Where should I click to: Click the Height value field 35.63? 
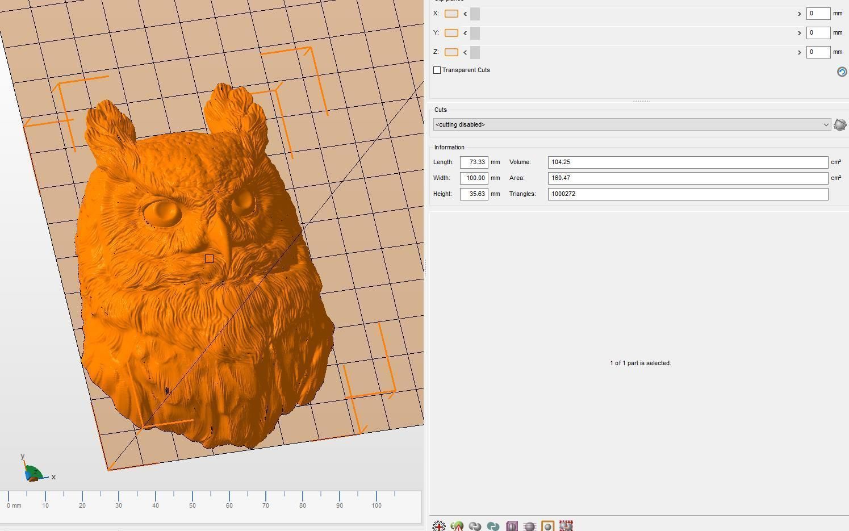click(x=474, y=194)
